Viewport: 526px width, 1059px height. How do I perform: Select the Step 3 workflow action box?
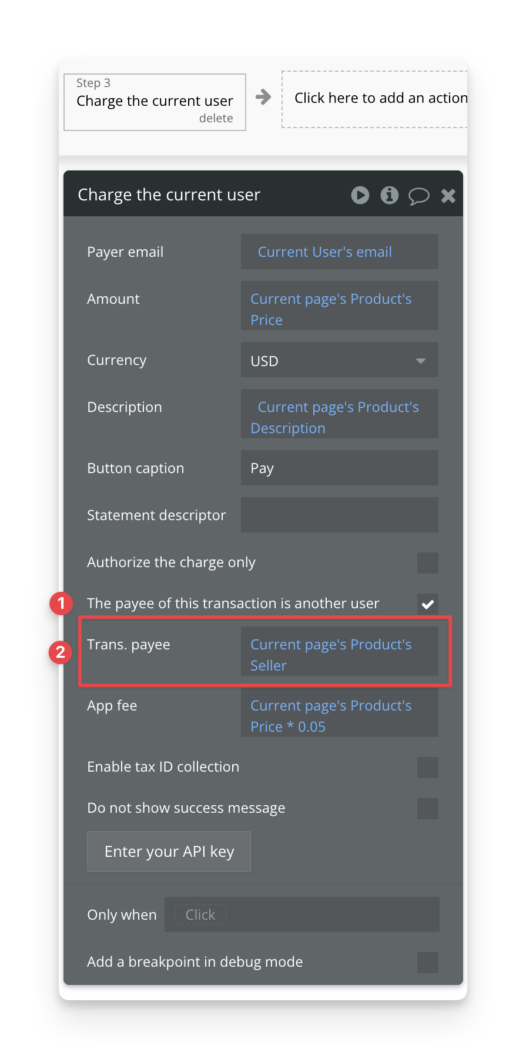coord(155,102)
